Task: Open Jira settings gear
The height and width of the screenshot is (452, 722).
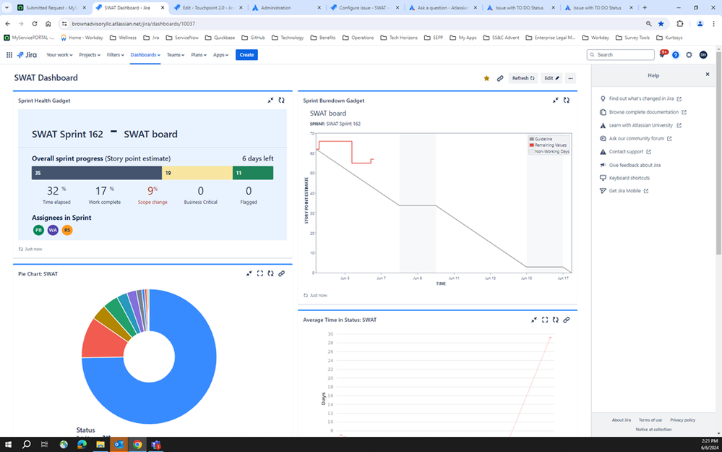Action: tap(689, 55)
